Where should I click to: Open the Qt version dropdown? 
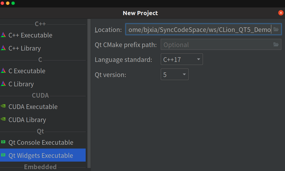pos(174,75)
